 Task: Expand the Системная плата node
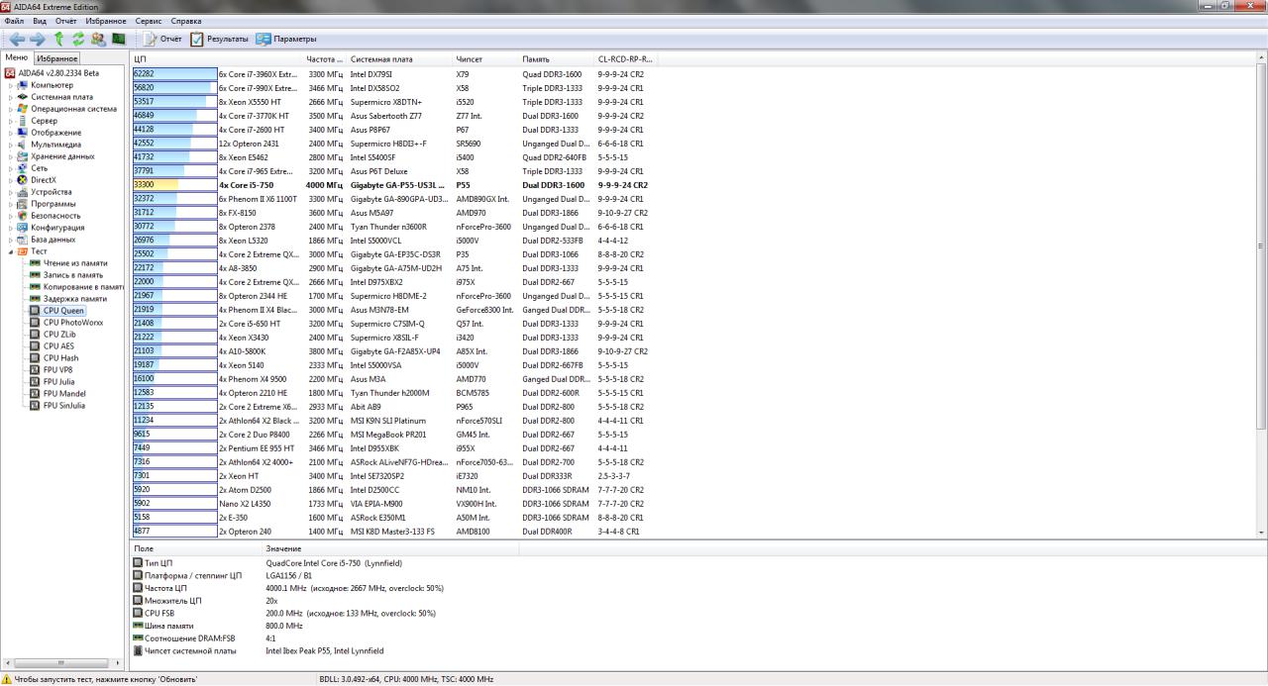click(11, 97)
